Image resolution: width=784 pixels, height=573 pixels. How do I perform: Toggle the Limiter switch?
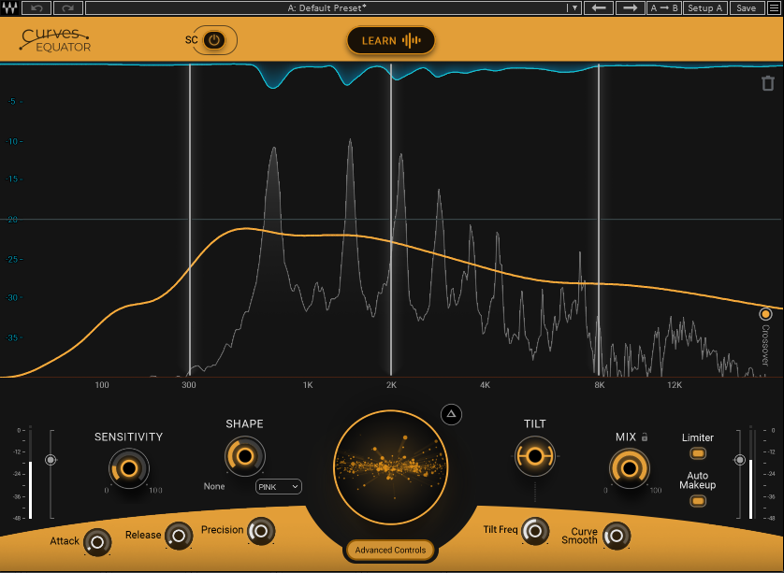click(x=697, y=453)
